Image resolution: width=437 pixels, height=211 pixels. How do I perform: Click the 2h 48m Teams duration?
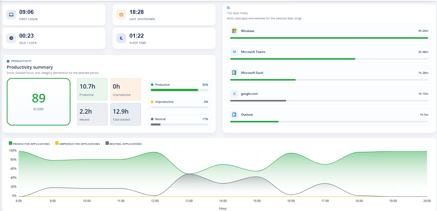point(423,52)
